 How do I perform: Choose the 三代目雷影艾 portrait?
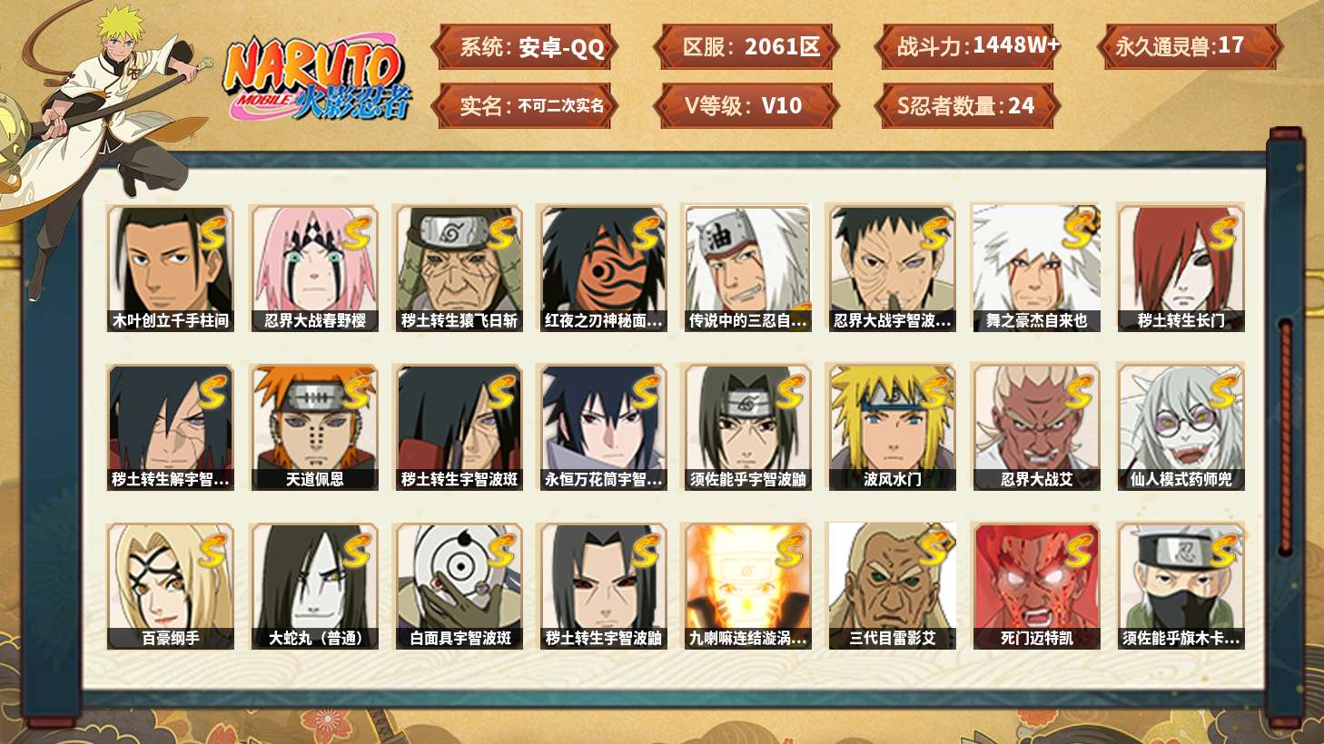[892, 586]
